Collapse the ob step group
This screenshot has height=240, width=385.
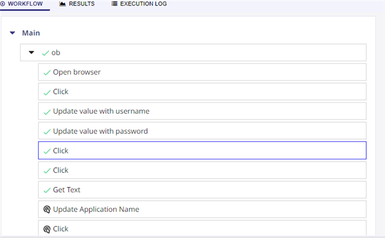tap(31, 52)
